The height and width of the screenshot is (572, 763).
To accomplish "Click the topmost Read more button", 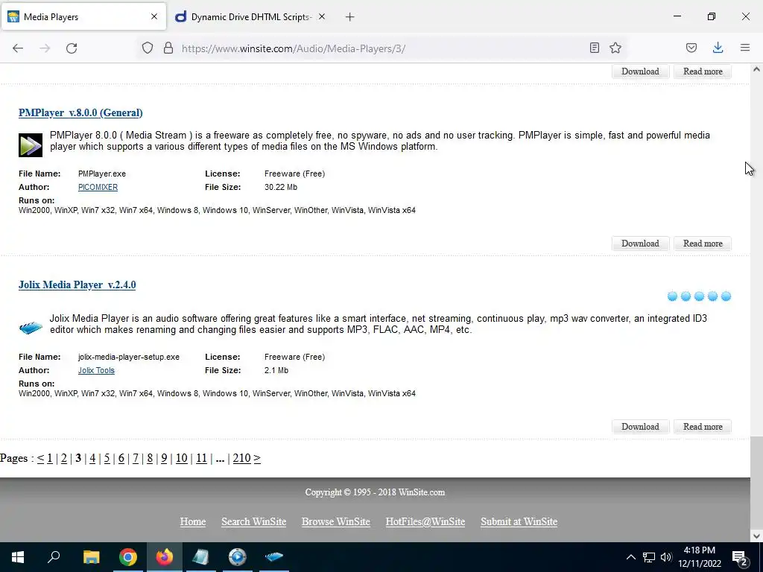I will click(703, 71).
